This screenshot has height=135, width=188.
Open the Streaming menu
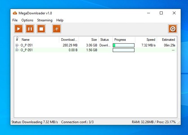point(45,20)
